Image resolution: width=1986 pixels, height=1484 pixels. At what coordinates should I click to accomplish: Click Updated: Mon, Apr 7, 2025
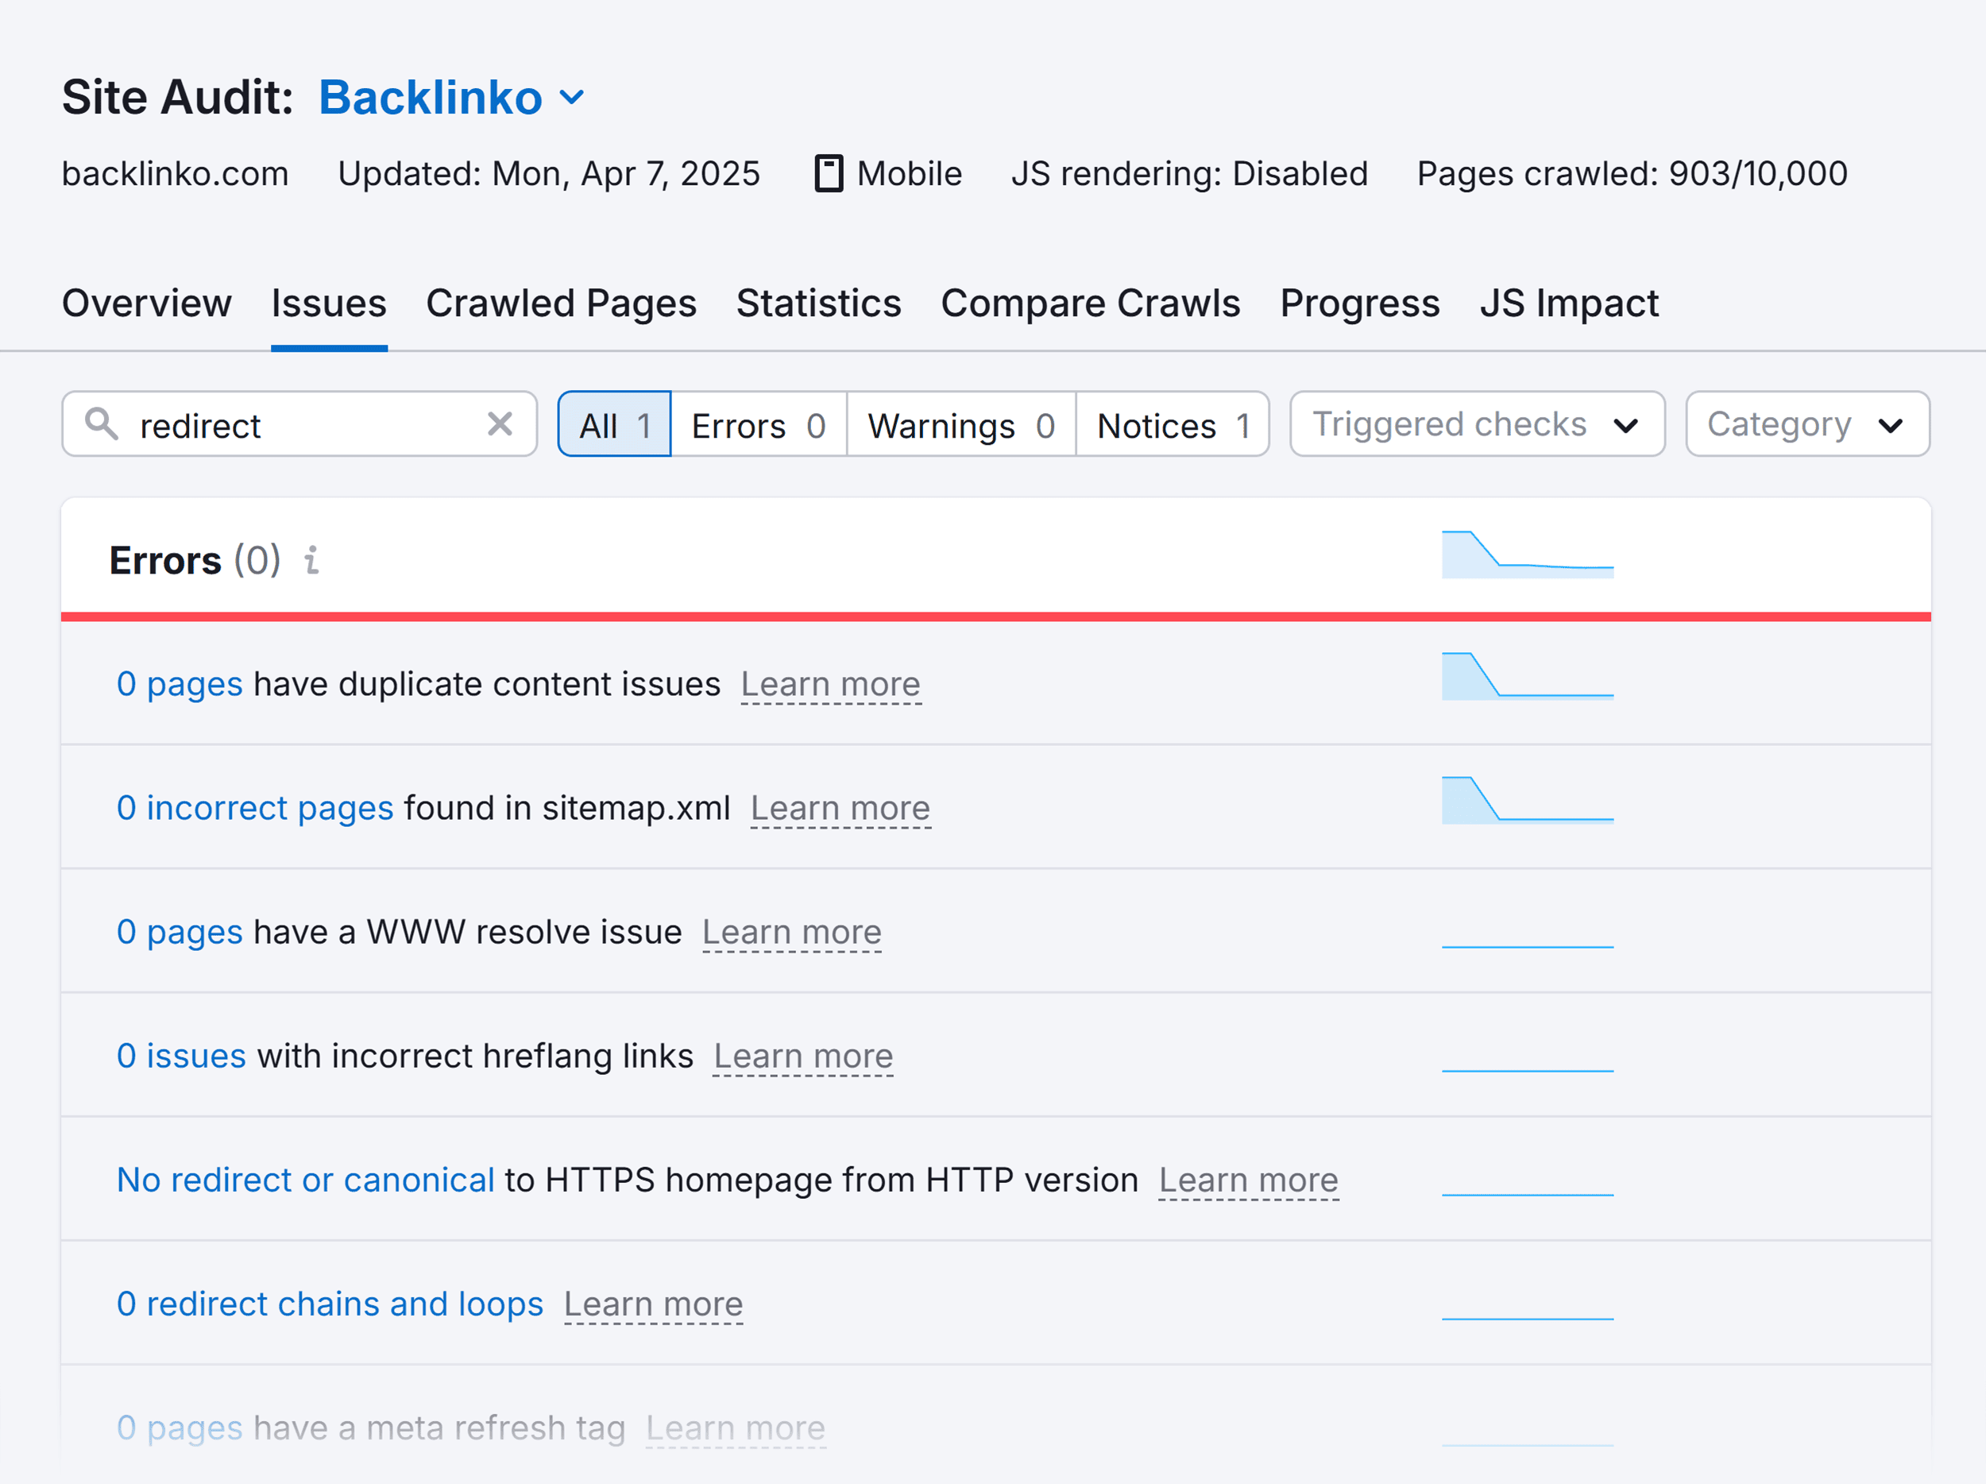coord(549,173)
